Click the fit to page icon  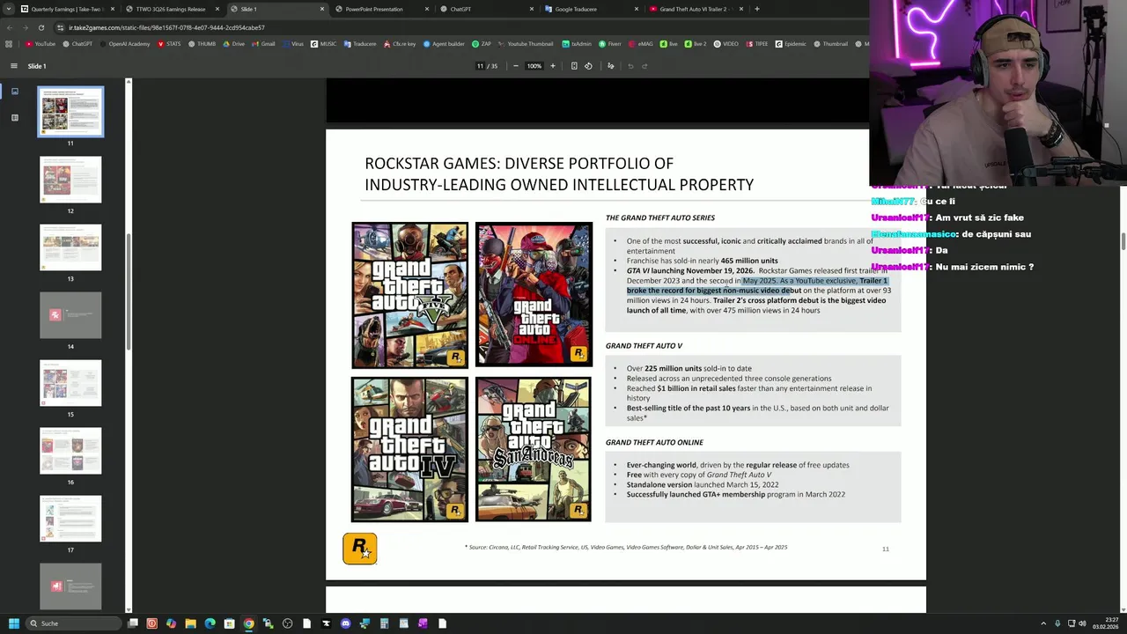[574, 66]
